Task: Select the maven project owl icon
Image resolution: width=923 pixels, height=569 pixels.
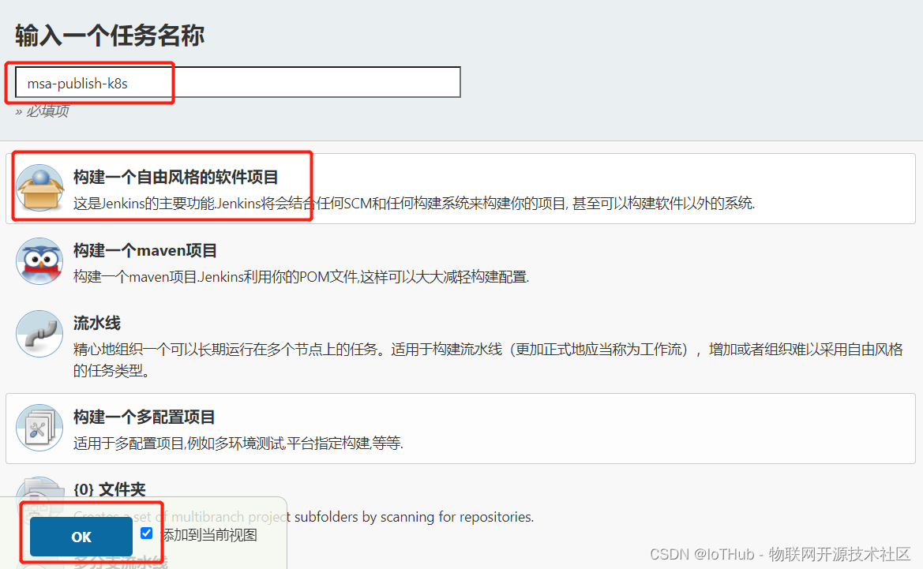Action: point(39,261)
